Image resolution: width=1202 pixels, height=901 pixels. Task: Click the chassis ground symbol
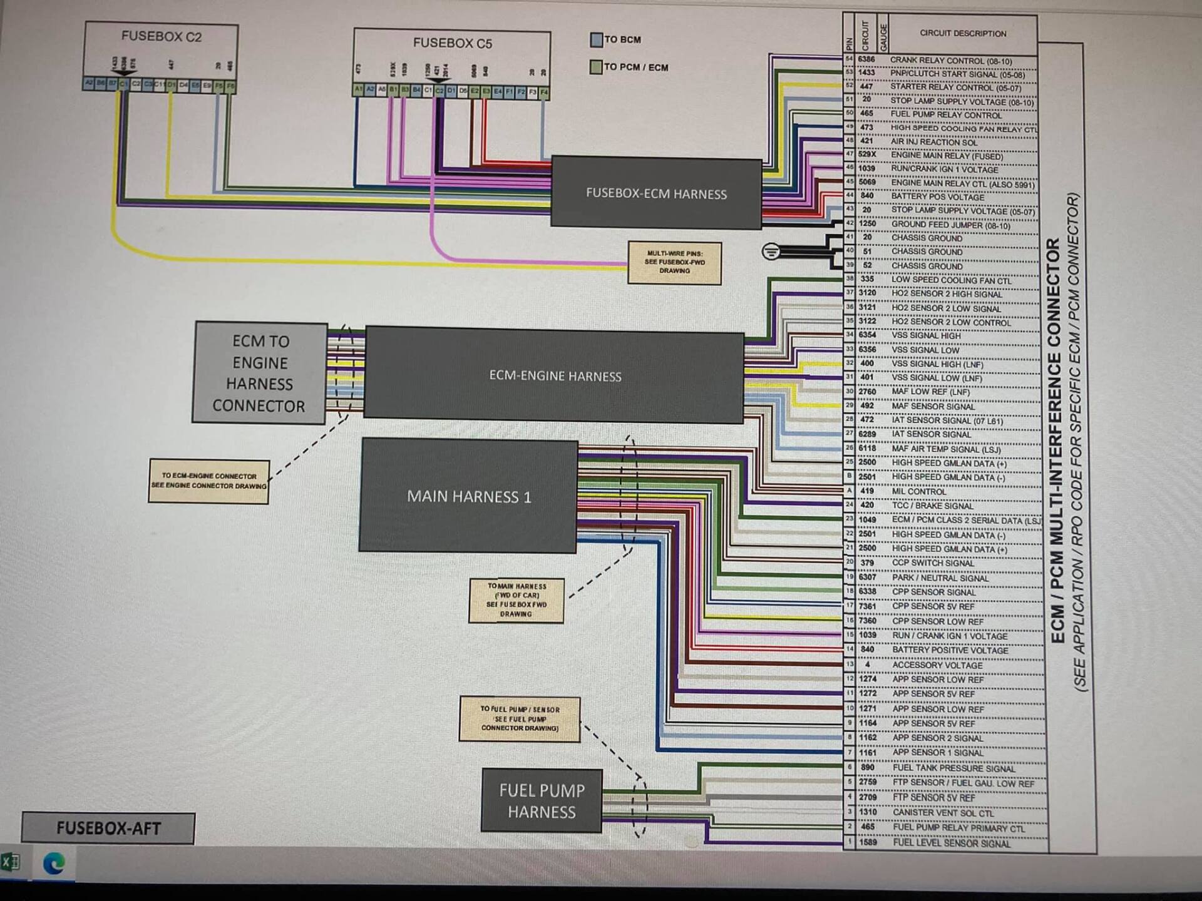(771, 252)
